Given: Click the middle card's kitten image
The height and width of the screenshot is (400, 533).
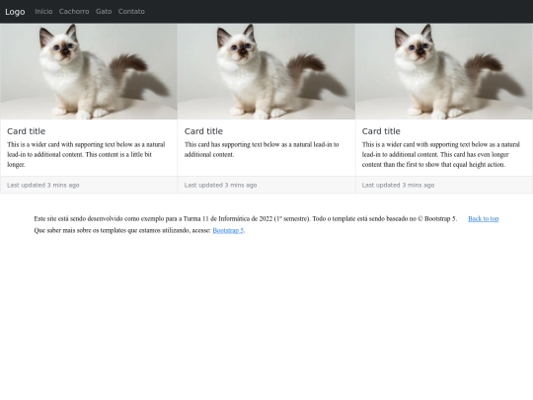Looking at the screenshot, I should 266,71.
